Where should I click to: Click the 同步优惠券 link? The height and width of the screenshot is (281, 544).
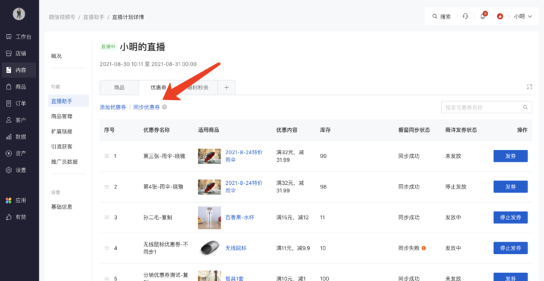coord(146,107)
